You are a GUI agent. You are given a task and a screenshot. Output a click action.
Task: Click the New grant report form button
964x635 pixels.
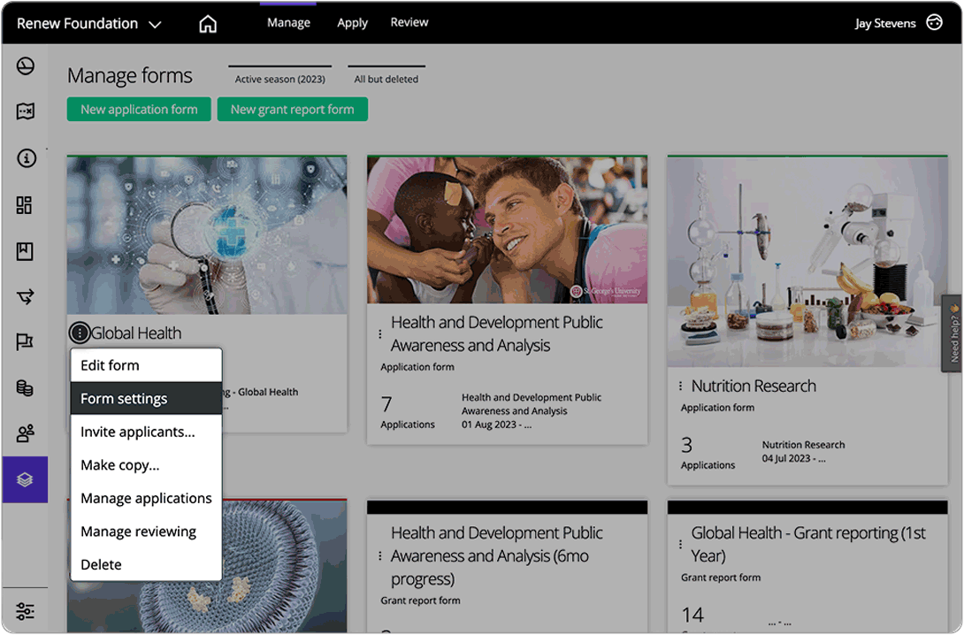(293, 110)
